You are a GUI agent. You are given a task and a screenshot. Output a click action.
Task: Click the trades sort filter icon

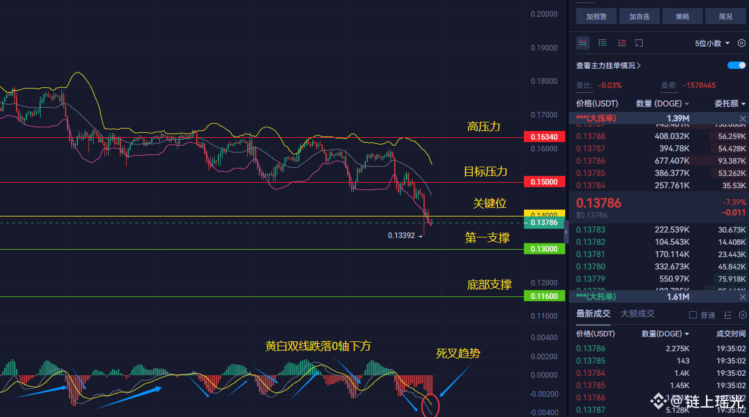pyautogui.click(x=727, y=315)
